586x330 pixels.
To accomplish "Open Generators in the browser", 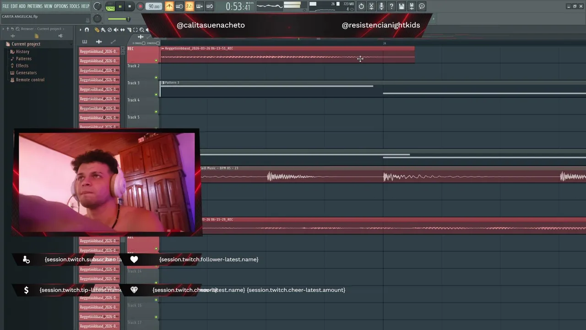I will [x=26, y=72].
